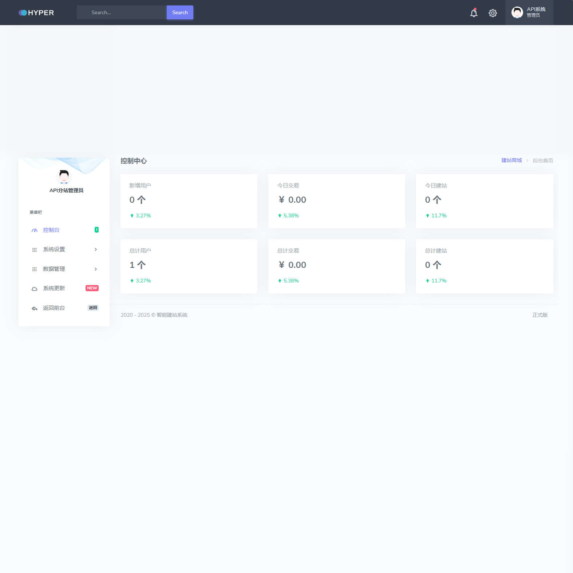Click the 总计交易 stat card
The width and height of the screenshot is (573, 573).
coord(337,266)
